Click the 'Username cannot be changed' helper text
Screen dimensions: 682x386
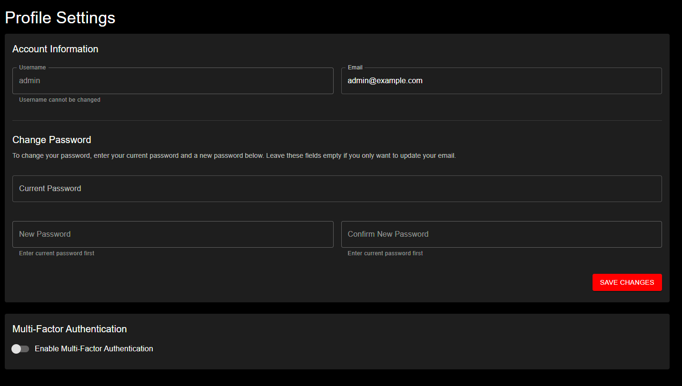(x=59, y=99)
